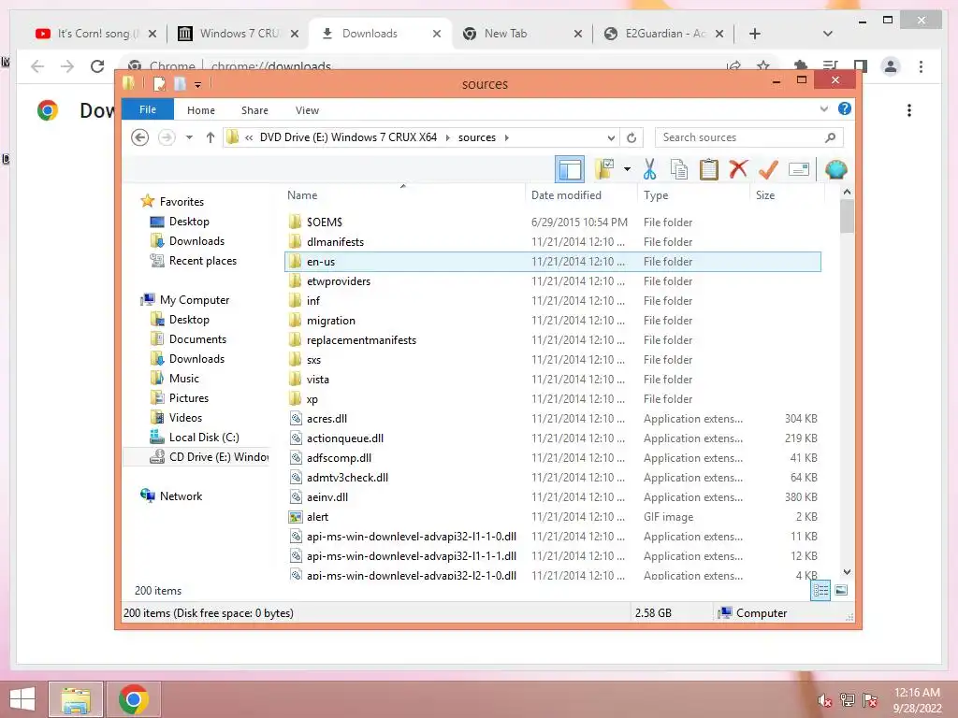Image resolution: width=958 pixels, height=718 pixels.
Task: Select Network in navigation pane
Action: [x=181, y=496]
